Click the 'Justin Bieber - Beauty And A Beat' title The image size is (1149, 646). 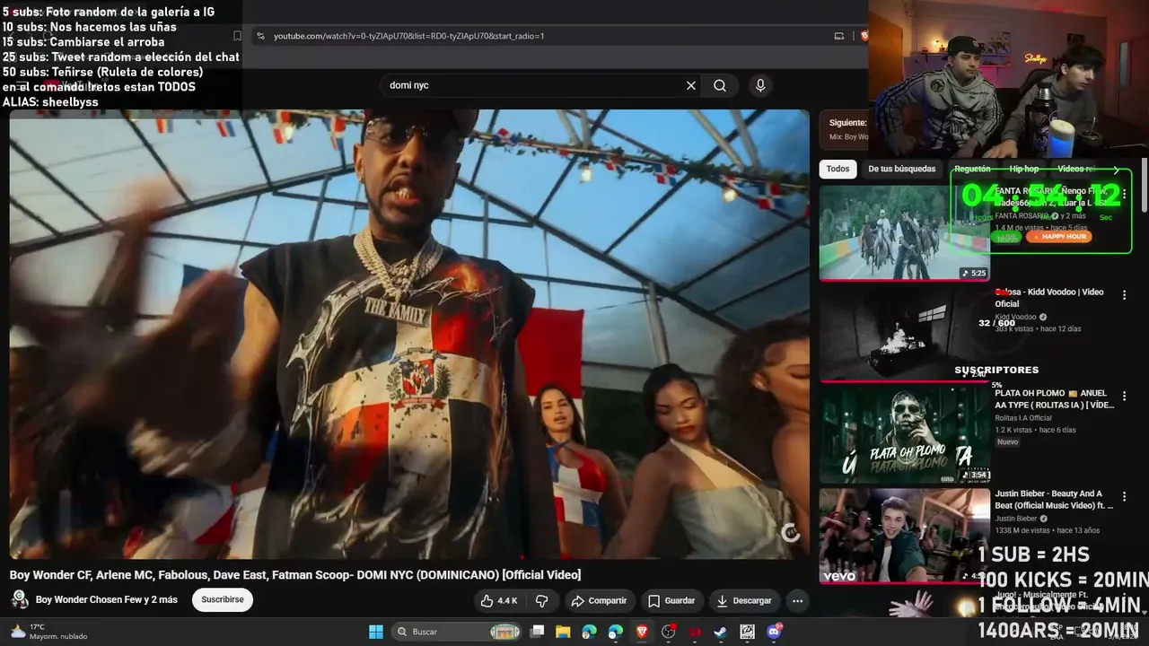[x=1054, y=500]
